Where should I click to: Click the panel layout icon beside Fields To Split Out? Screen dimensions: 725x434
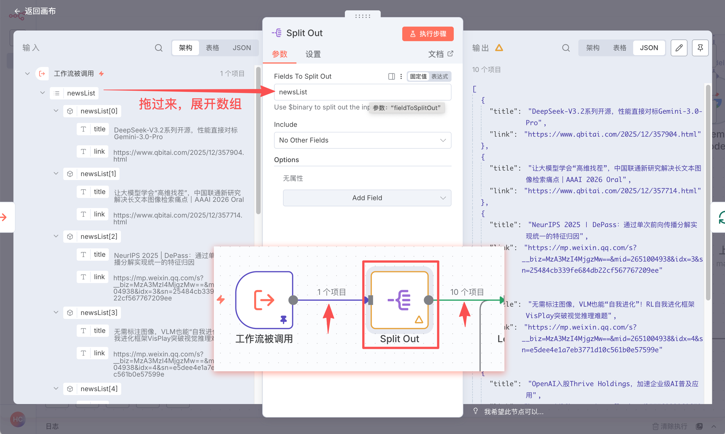(x=391, y=76)
